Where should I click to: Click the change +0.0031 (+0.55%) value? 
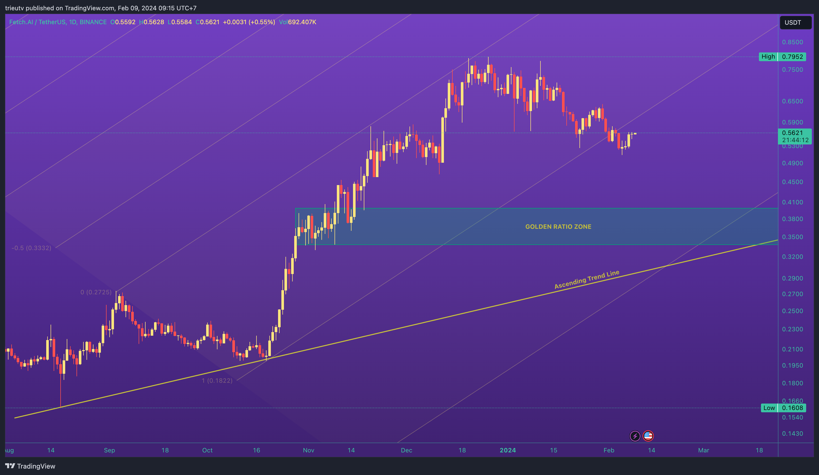click(x=249, y=22)
